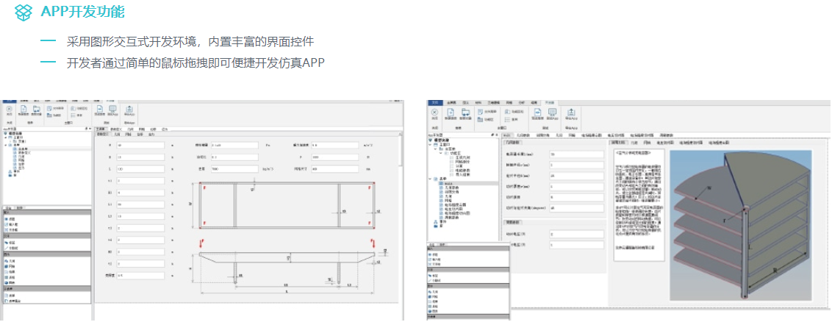This screenshot has height=322, width=832.
Task: Open the blue 文件 tab in right window
Action: (434, 102)
